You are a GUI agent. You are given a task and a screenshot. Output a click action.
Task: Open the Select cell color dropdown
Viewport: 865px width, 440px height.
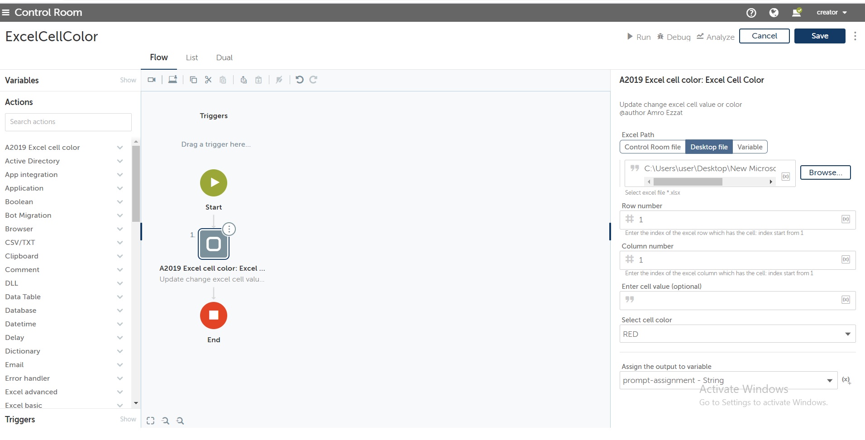coord(737,334)
